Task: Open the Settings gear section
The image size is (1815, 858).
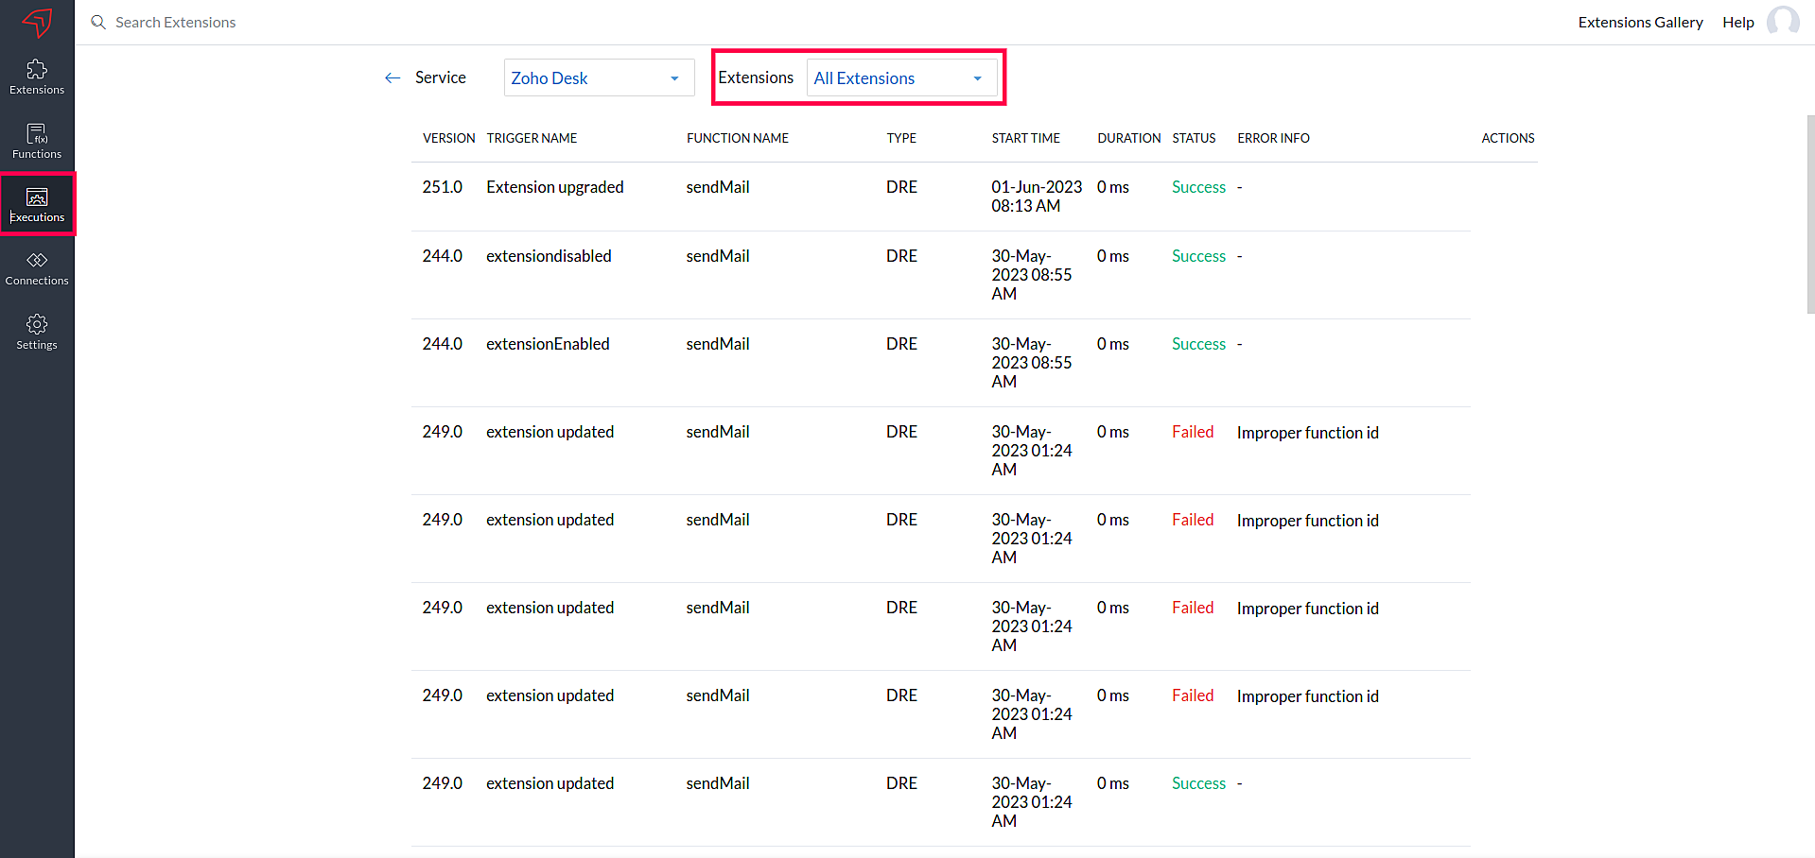Action: pos(37,332)
